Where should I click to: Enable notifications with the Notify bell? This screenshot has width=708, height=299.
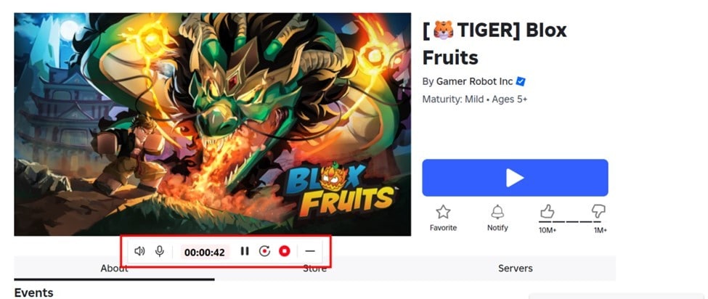[x=497, y=217]
